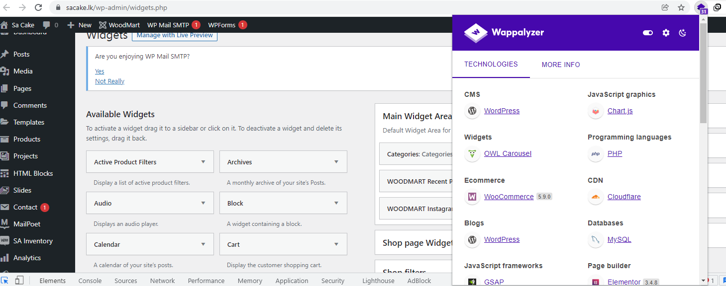Image resolution: width=726 pixels, height=286 pixels.
Task: Click the Chart.js logo icon
Action: [595, 111]
